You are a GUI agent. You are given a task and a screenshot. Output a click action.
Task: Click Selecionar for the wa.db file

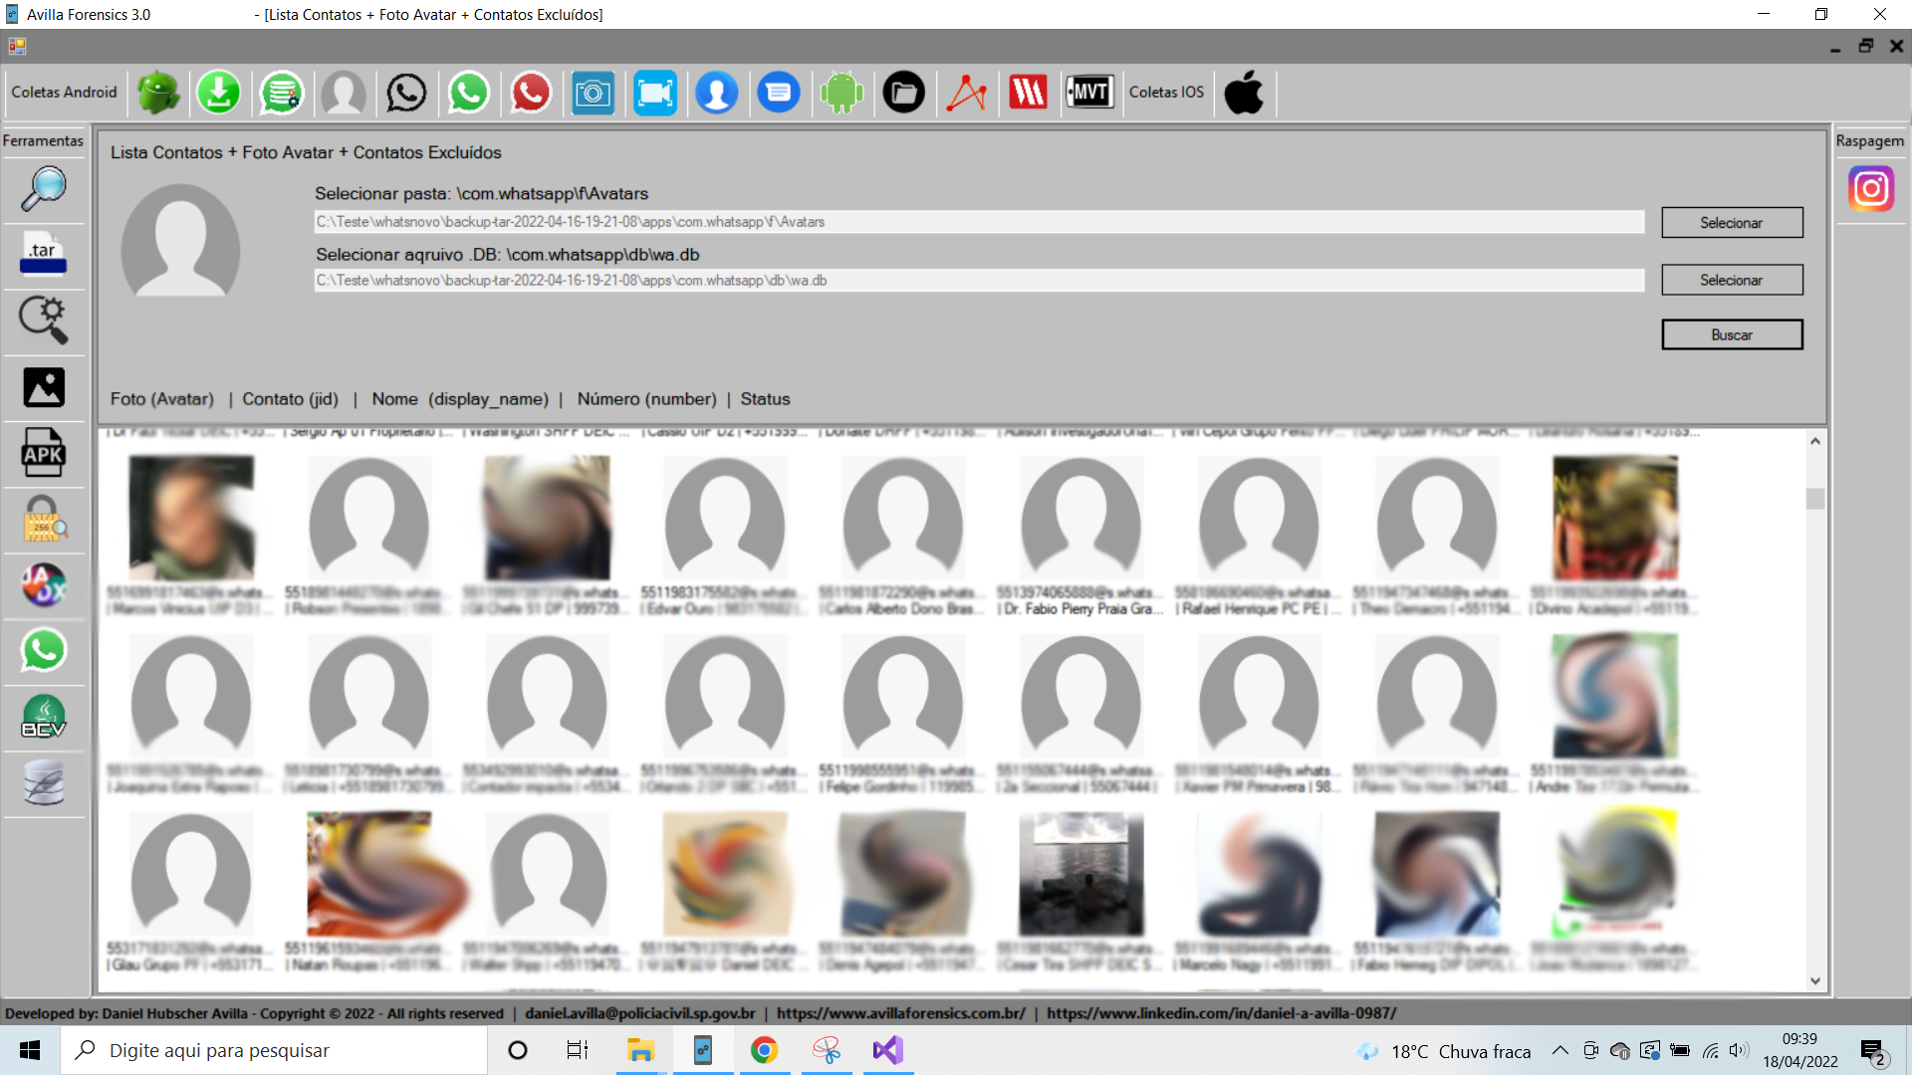tap(1732, 280)
